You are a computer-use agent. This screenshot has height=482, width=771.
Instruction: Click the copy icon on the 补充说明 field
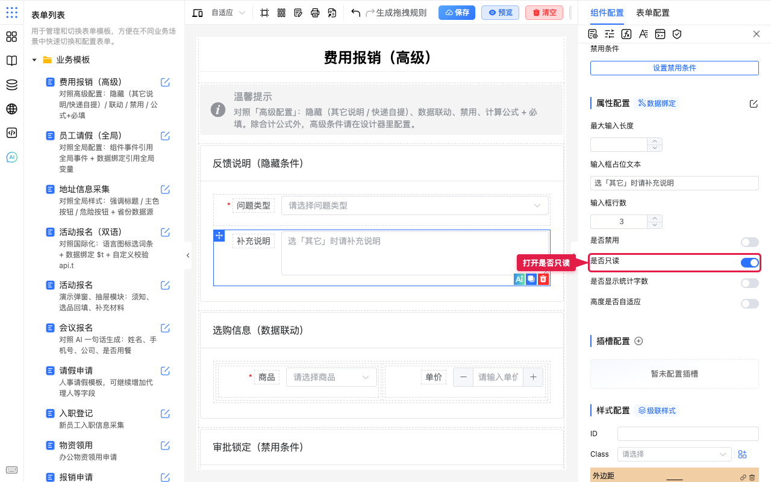[531, 279]
